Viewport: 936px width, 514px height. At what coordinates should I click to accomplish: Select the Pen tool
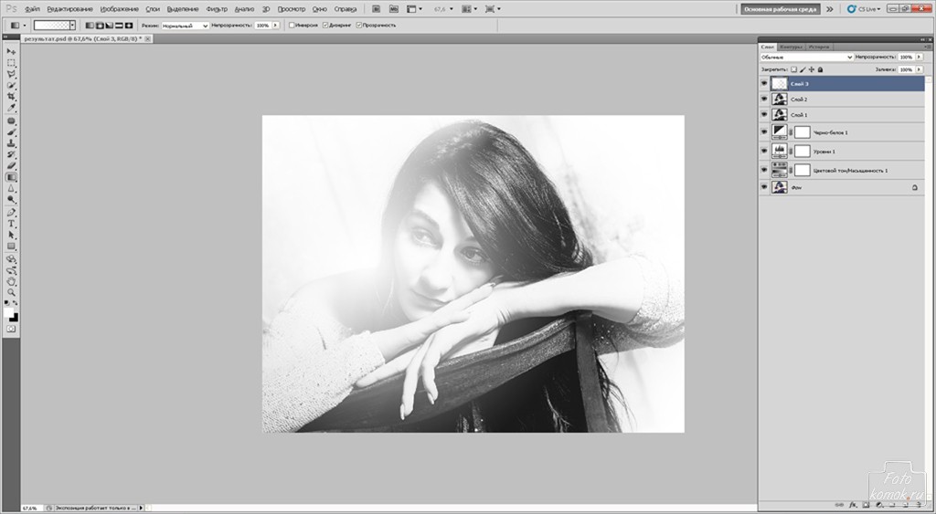pyautogui.click(x=11, y=213)
